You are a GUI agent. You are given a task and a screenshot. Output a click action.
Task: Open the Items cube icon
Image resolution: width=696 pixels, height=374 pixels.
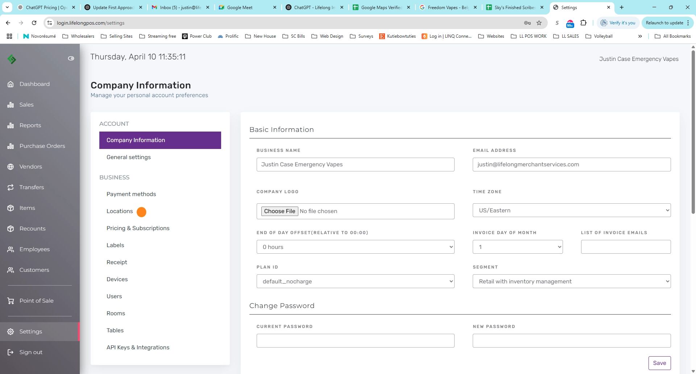point(11,208)
